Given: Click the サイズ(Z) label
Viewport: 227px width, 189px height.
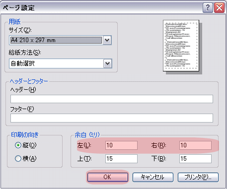Looking at the screenshot, I should 20,30.
